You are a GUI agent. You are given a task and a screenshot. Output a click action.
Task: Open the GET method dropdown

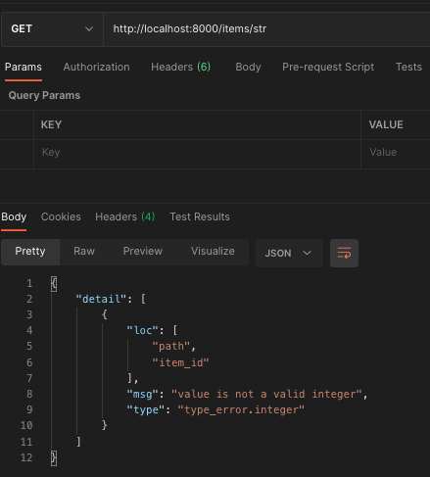pos(52,29)
